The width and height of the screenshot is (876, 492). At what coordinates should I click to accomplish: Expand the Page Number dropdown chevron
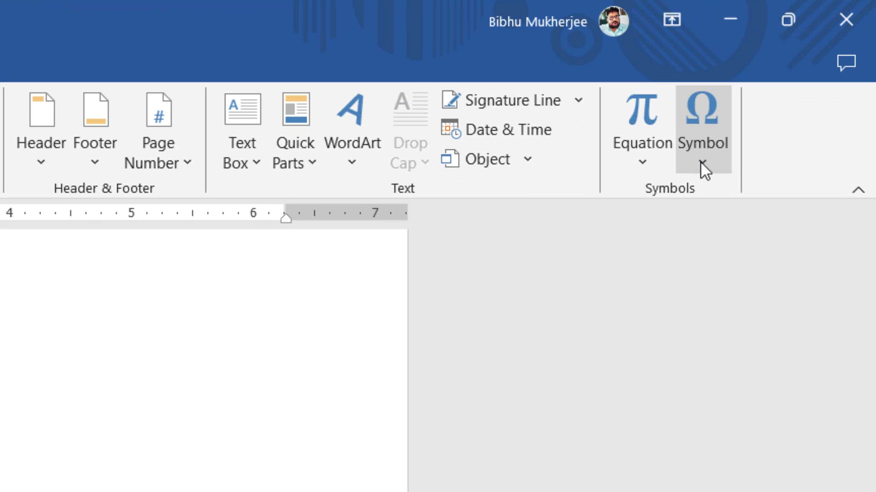click(188, 162)
